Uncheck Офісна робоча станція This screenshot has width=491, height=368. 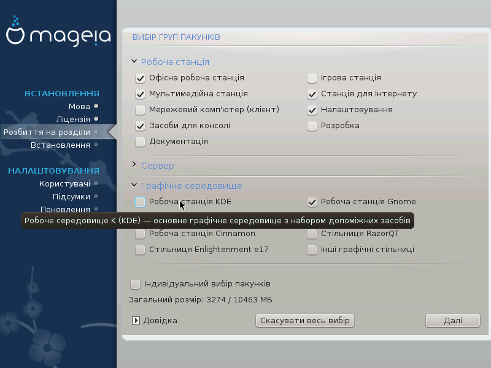pos(141,78)
